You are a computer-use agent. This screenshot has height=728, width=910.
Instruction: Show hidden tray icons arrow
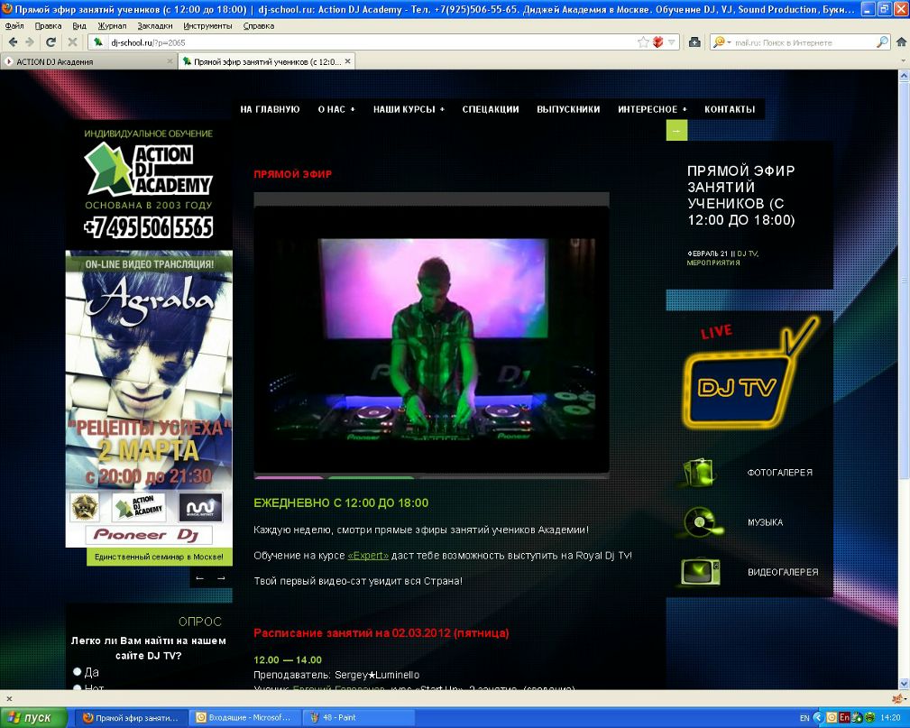[818, 717]
